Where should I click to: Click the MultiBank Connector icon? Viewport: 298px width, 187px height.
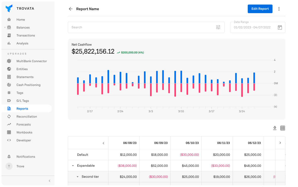click(x=9, y=61)
